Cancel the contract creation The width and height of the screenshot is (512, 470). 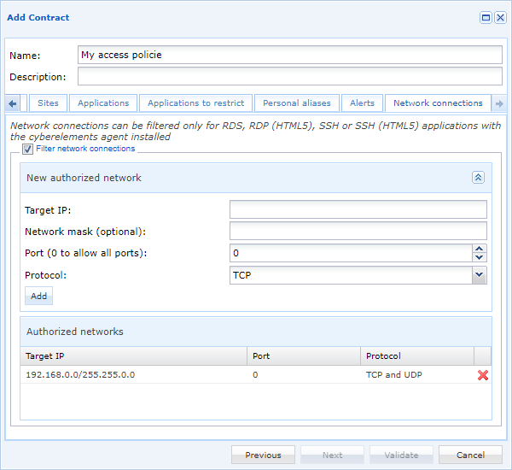point(470,455)
